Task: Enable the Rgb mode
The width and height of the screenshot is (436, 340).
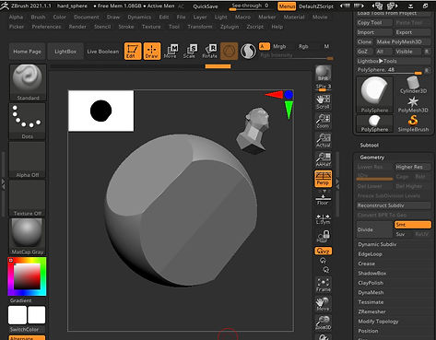Action: point(303,46)
